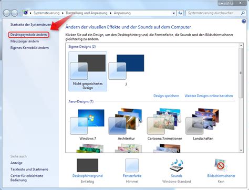Select the Nicht gespeichertes Design theme
The height and width of the screenshot is (190, 249).
click(88, 71)
